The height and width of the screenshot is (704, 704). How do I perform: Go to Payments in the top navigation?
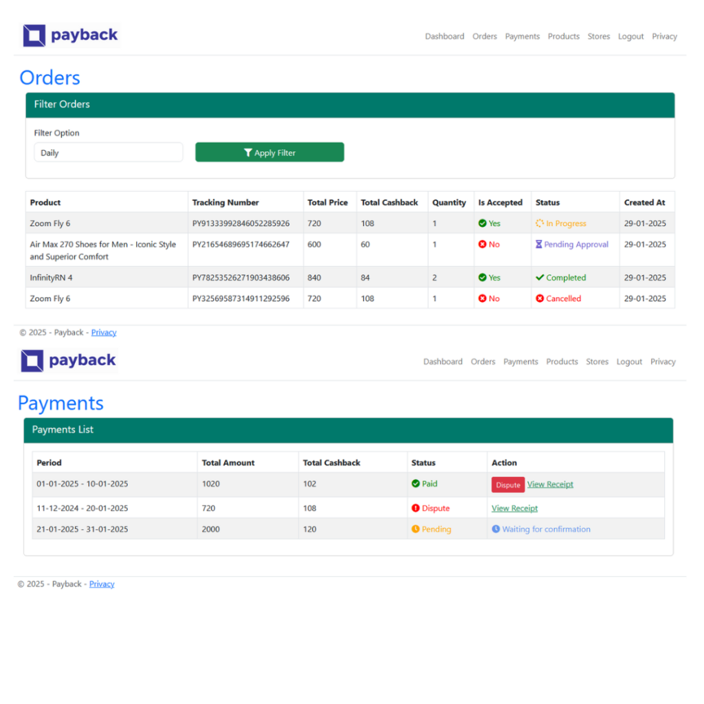pyautogui.click(x=522, y=36)
